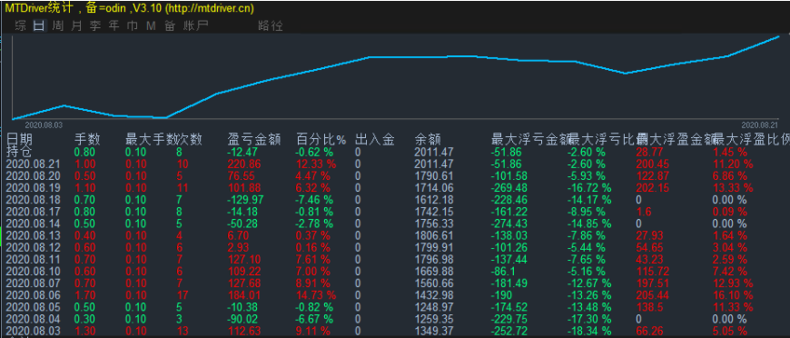Click the 盈亏金额 column header
The height and width of the screenshot is (338, 790).
(254, 139)
